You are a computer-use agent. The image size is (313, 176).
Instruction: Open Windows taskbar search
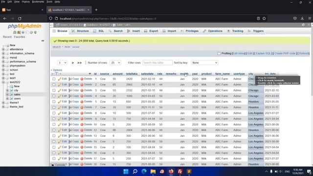(x=135, y=172)
